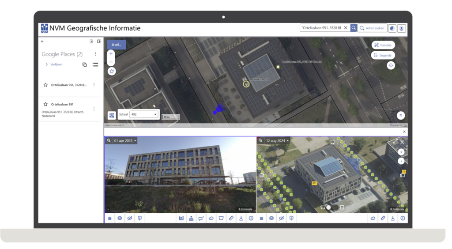Image resolution: width=452 pixels, height=249 pixels.
Task: Click the dark mode icon in header
Action: (x=392, y=28)
